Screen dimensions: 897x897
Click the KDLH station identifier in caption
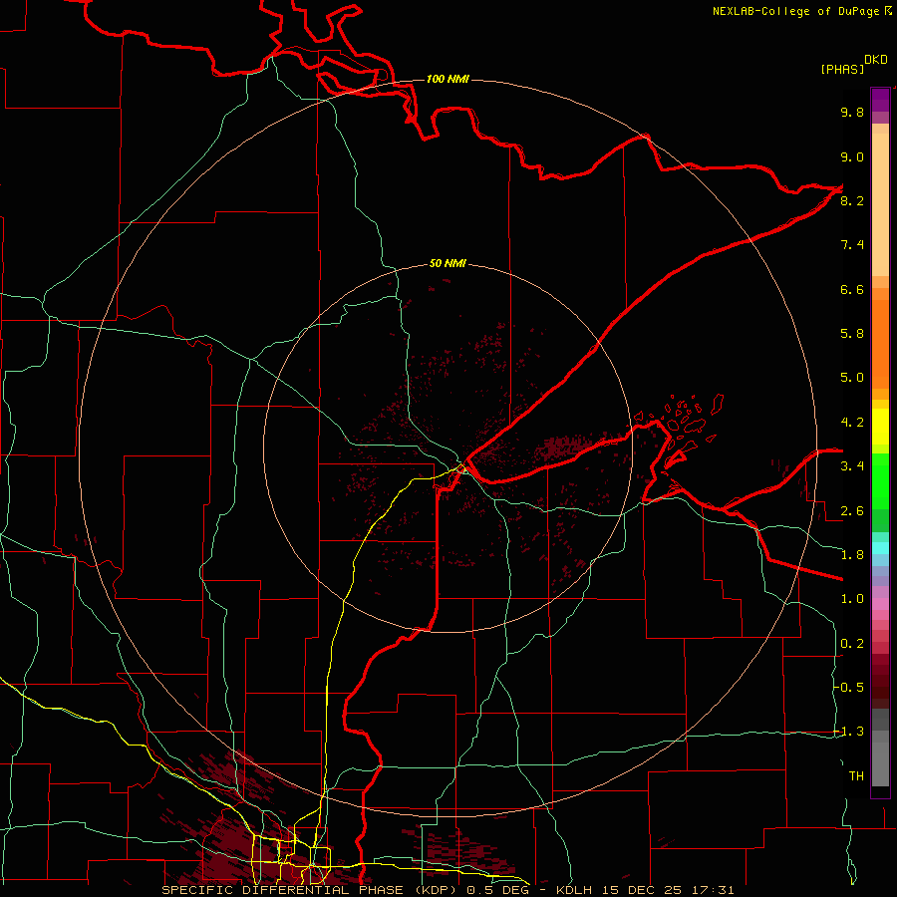click(574, 890)
